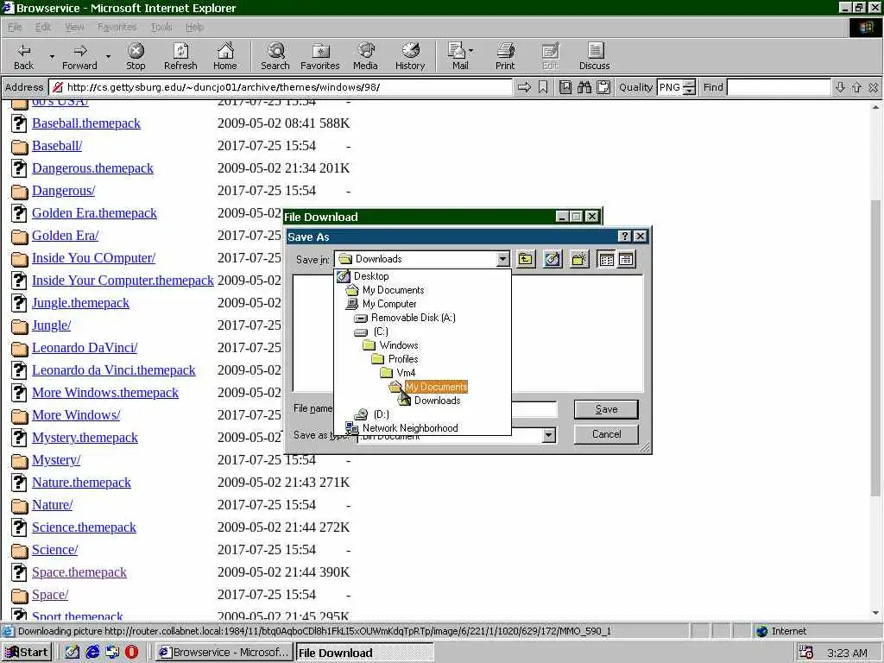Refresh the current page
Screen dimensions: 884x663
click(x=180, y=56)
